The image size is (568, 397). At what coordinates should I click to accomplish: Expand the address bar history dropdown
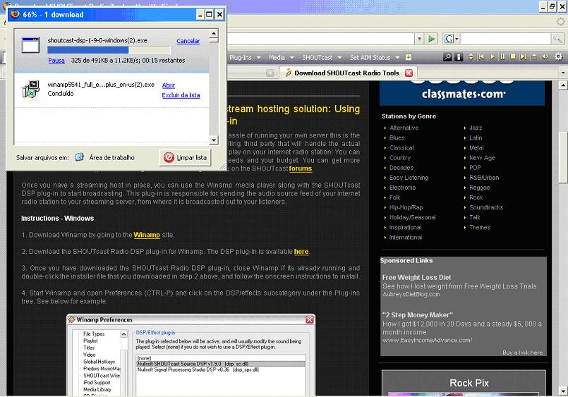tap(419, 38)
